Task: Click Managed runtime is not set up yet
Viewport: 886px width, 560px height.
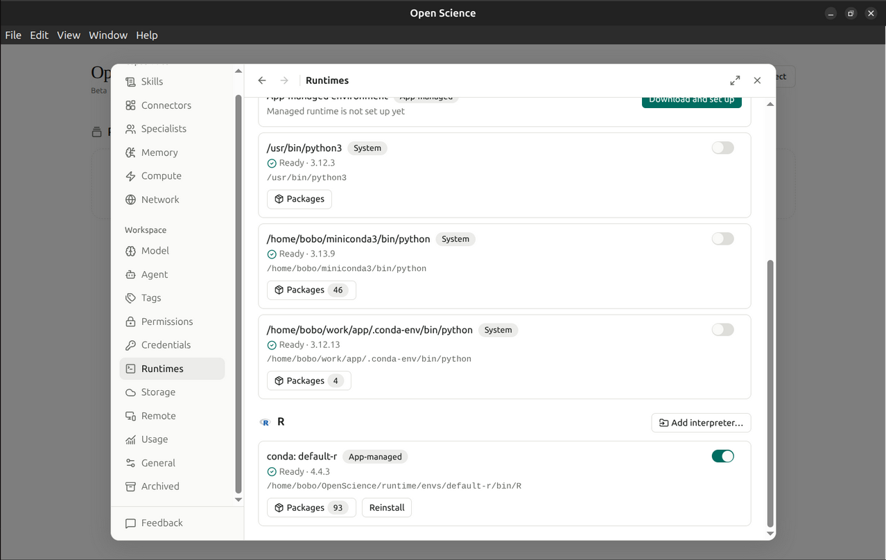Action: (336, 111)
